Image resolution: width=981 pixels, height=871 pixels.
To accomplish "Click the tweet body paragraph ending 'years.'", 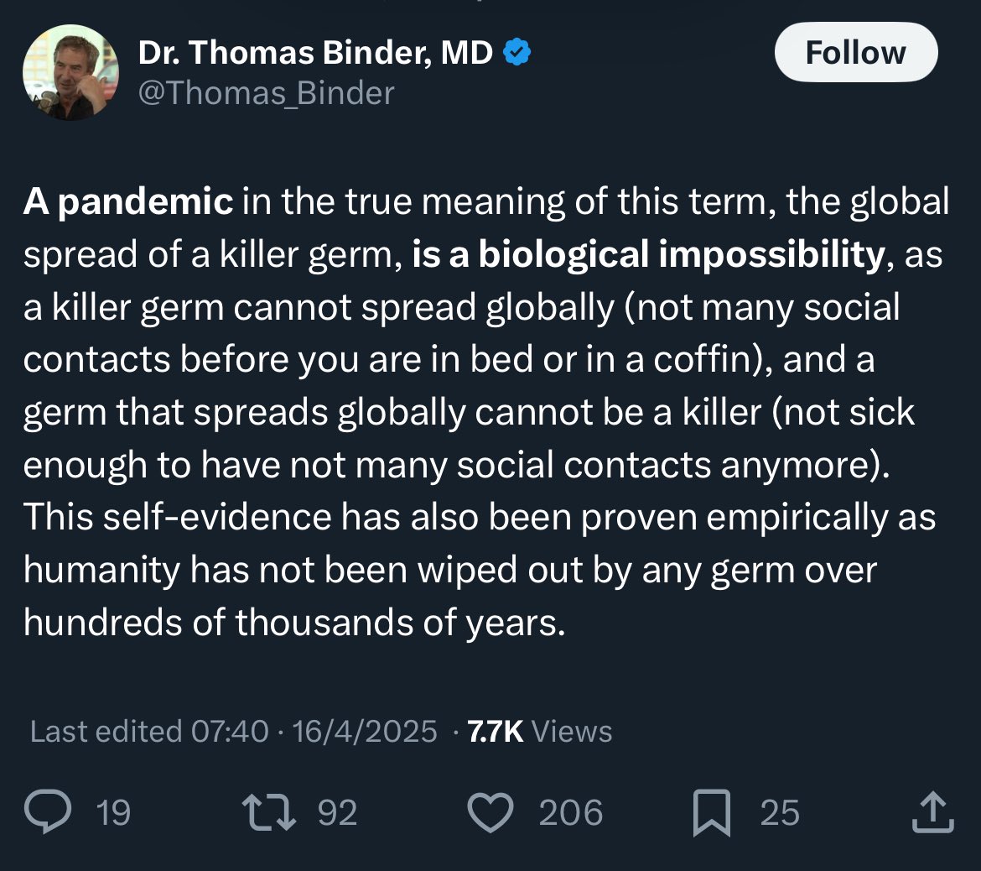I will click(x=486, y=411).
